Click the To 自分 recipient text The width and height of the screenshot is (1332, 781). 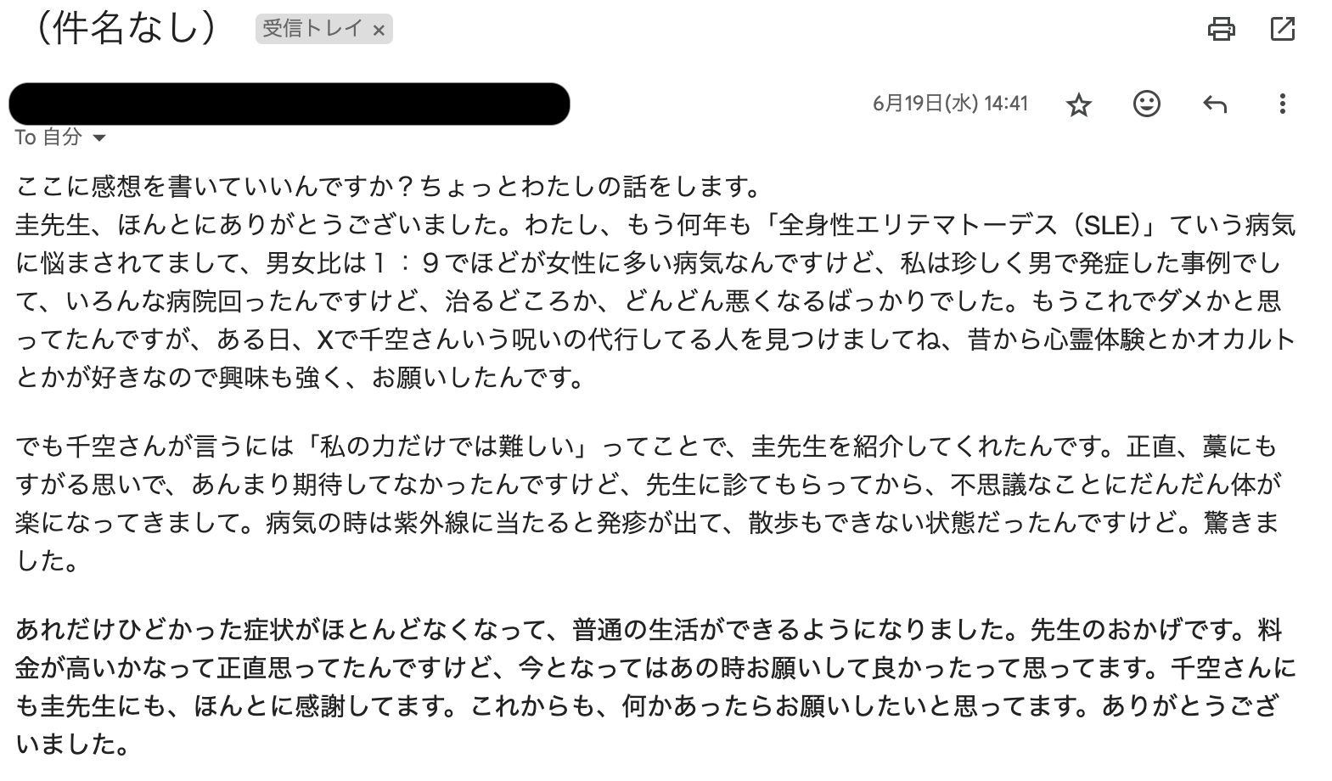[x=48, y=137]
